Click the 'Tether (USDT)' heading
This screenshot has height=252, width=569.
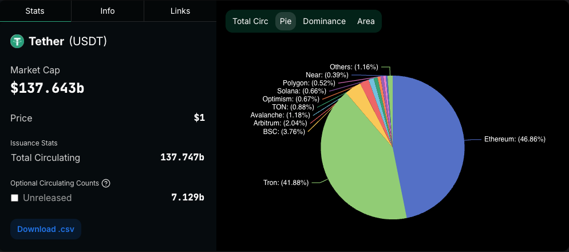point(68,41)
